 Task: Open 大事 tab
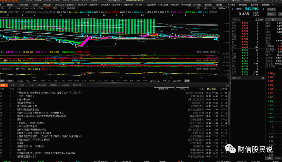pos(13,85)
